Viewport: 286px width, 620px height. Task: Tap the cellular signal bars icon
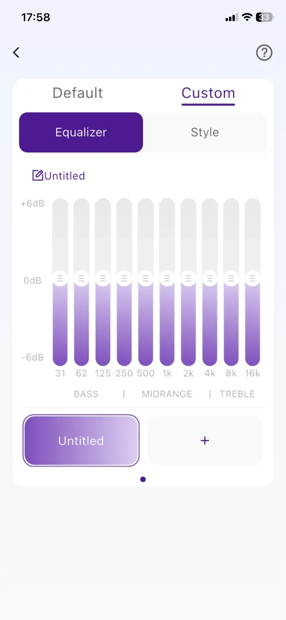click(231, 18)
